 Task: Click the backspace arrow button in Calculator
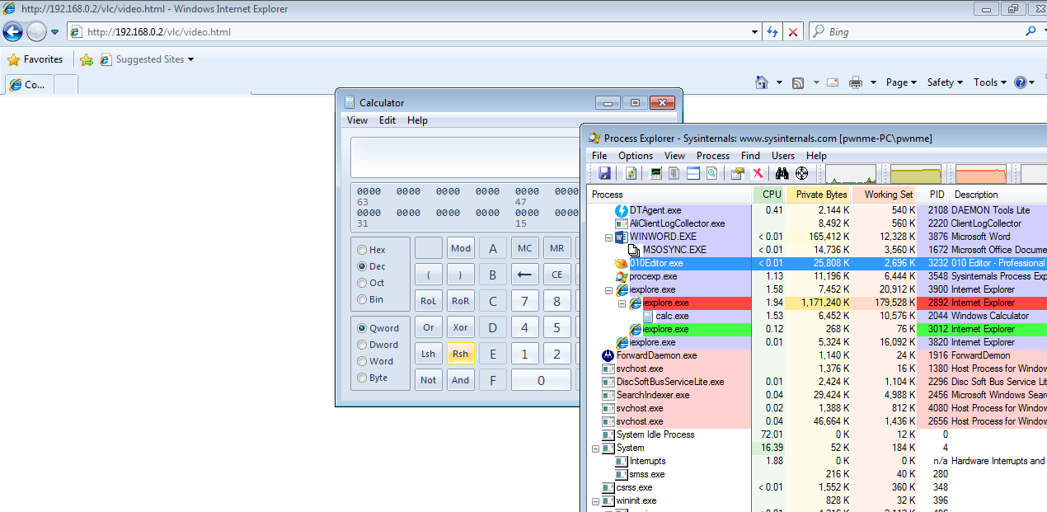pos(525,275)
